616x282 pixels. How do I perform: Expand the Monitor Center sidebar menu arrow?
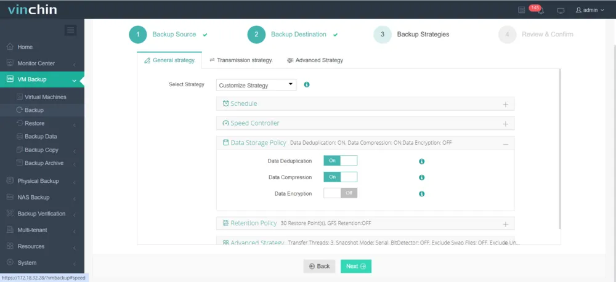pyautogui.click(x=75, y=64)
